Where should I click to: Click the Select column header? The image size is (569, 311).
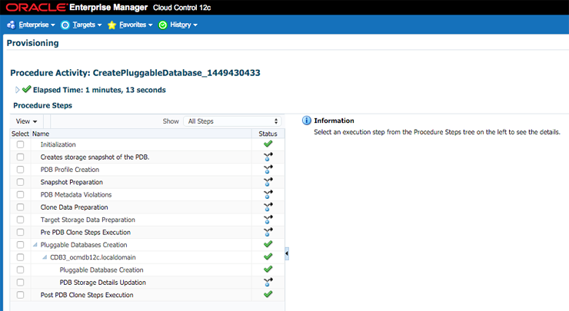click(x=20, y=134)
